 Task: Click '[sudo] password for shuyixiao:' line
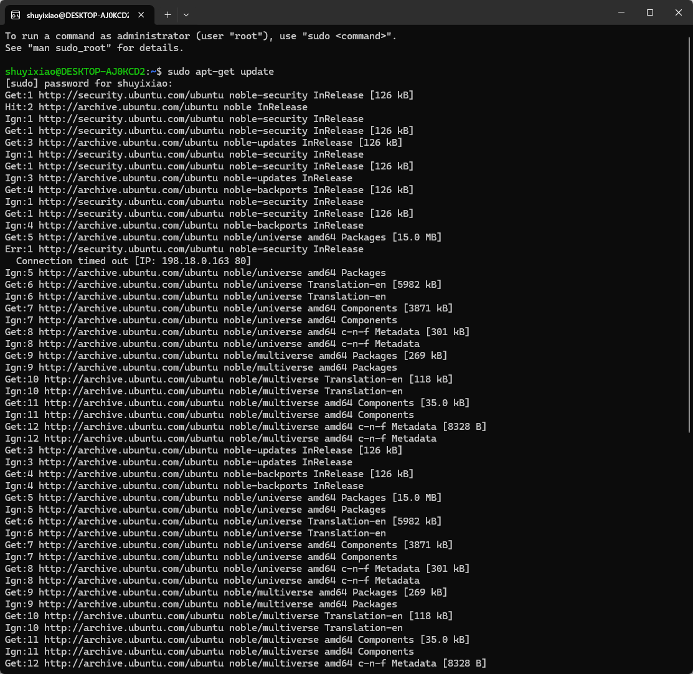click(89, 83)
